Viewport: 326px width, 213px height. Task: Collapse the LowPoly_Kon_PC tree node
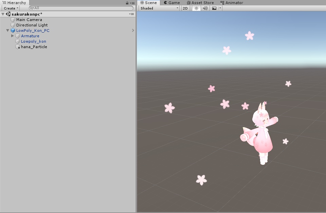pyautogui.click(x=8, y=31)
